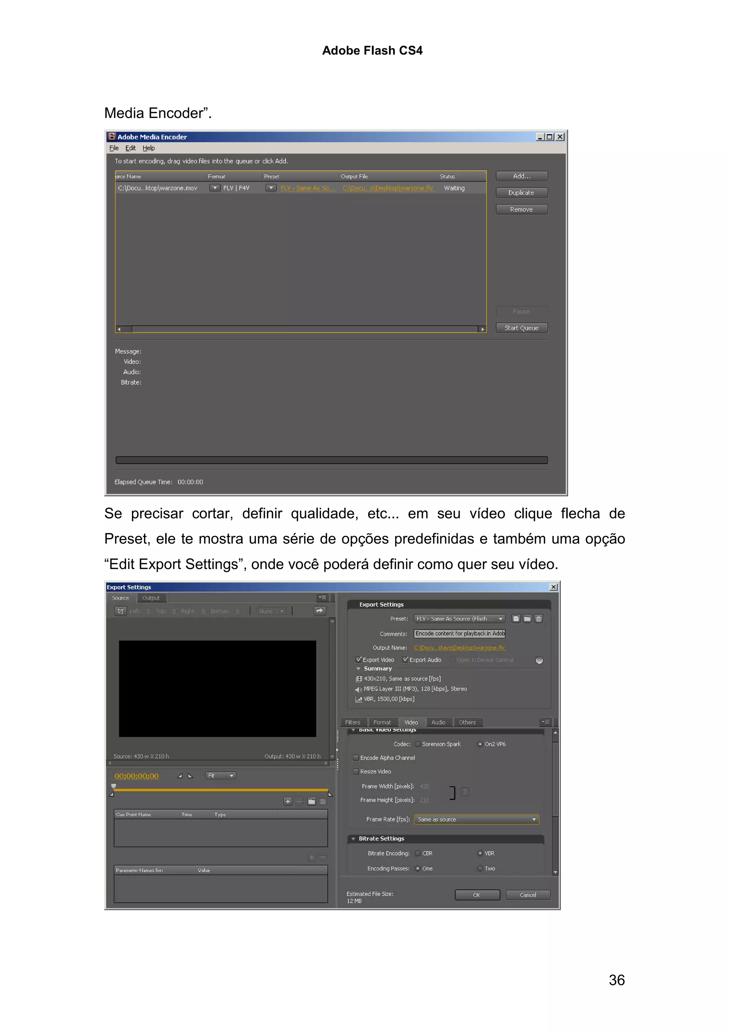Click the queue scroll right arrow
Screen dimensions: 729x1032
[482, 329]
